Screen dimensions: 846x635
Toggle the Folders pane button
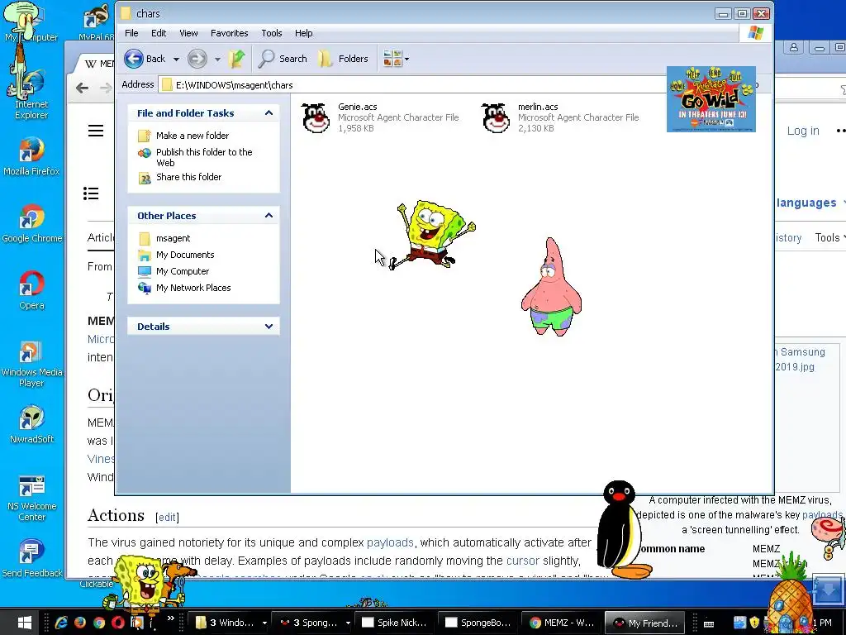coord(343,59)
